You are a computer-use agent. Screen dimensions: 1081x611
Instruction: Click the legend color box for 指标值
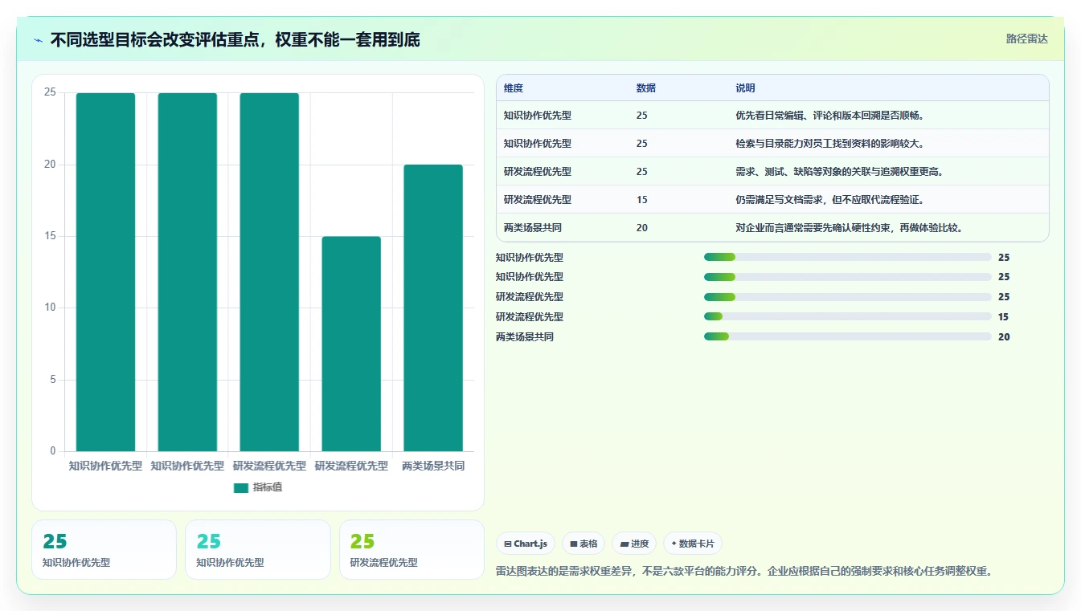point(241,488)
